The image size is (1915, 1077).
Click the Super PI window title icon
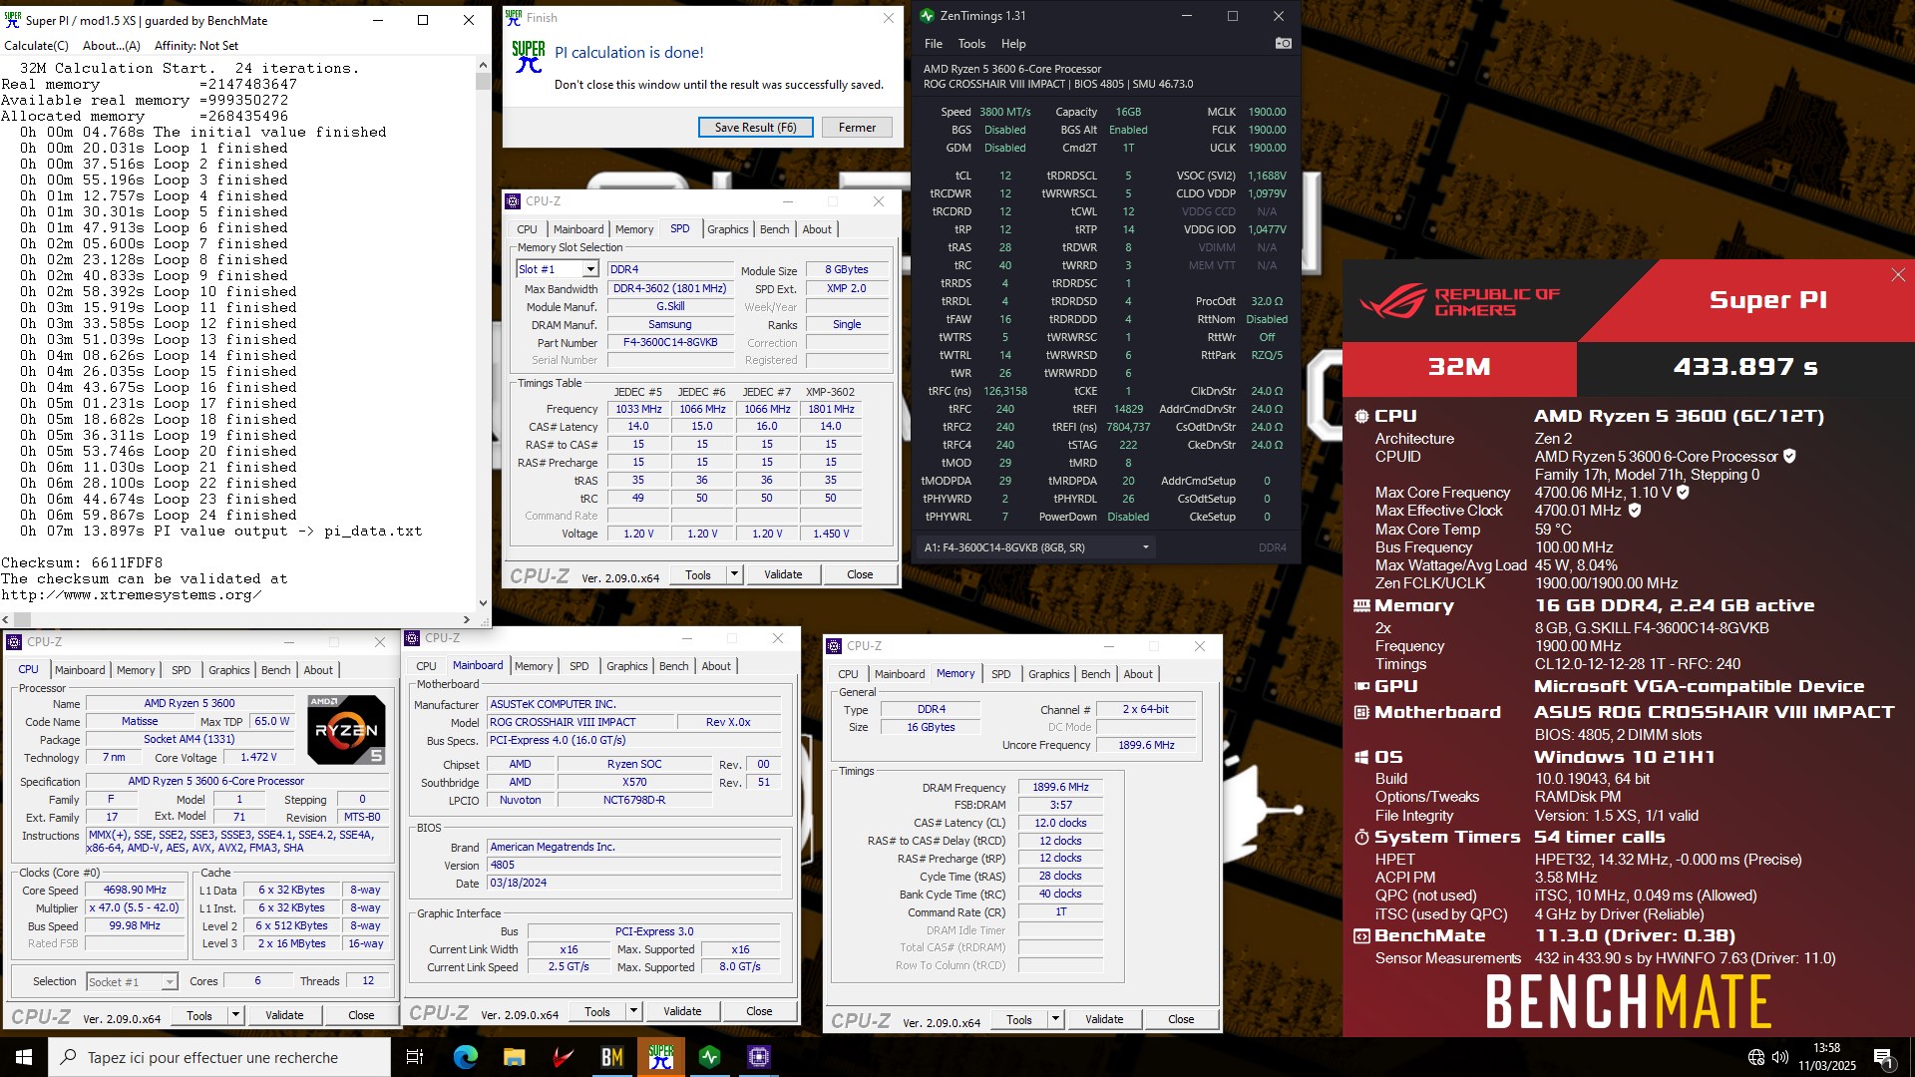click(x=13, y=19)
